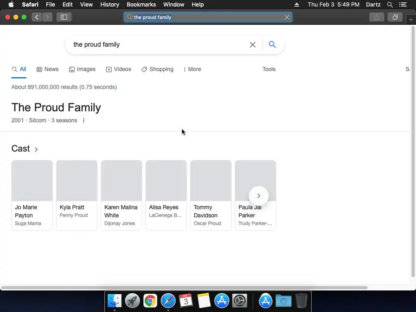This screenshot has width=416, height=312.
Task: Open a new tab with plus button
Action: [411, 19]
